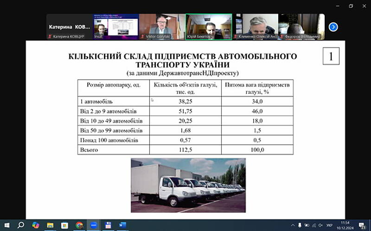The image size is (371, 231).
Task: Minimize the Zoom window
Action: 338,6
